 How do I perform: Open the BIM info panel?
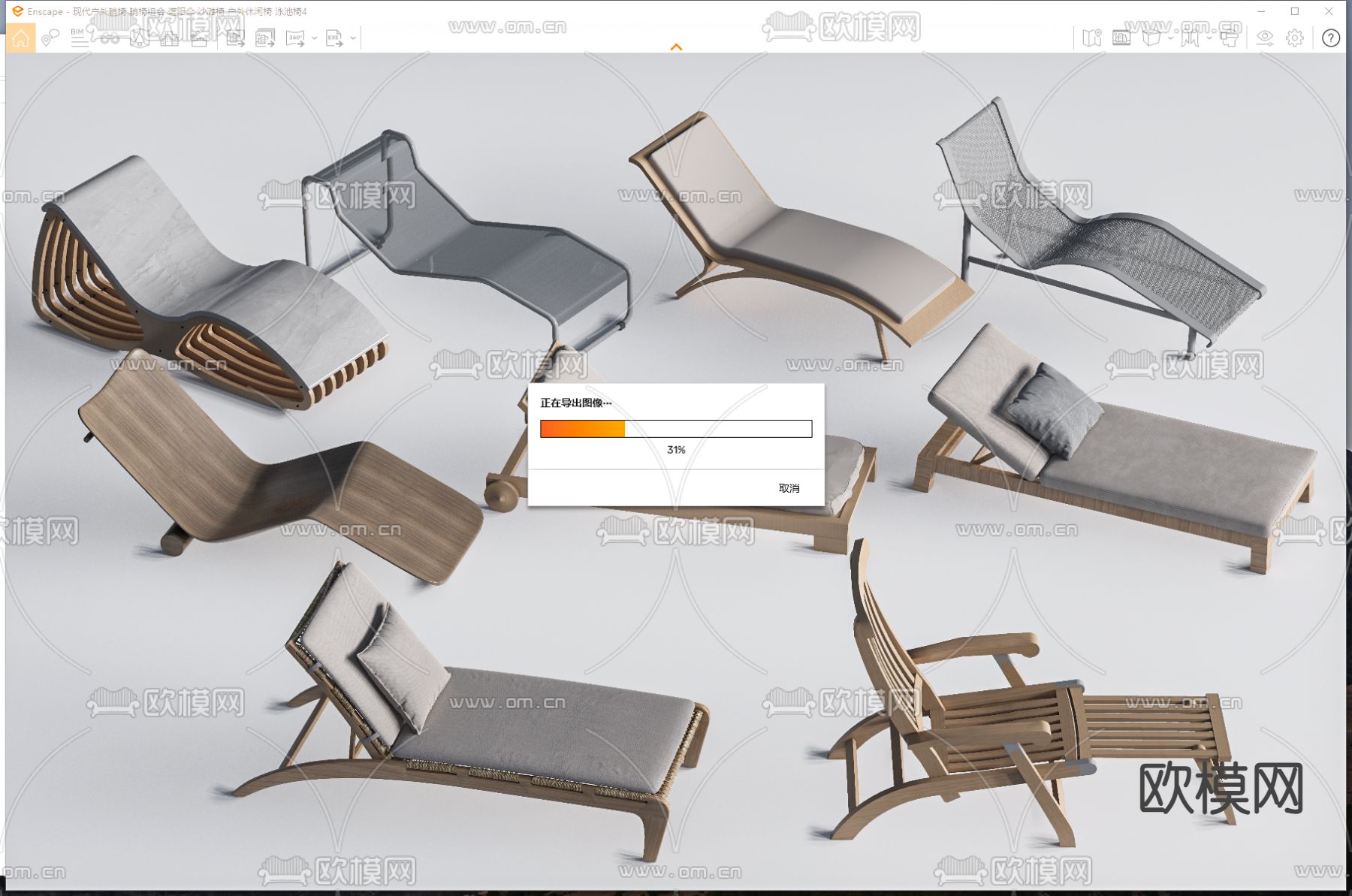pyautogui.click(x=79, y=38)
